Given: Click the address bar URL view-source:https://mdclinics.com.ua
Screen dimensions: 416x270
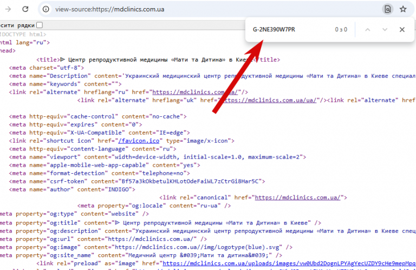Looking at the screenshot, I should (x=109, y=9).
